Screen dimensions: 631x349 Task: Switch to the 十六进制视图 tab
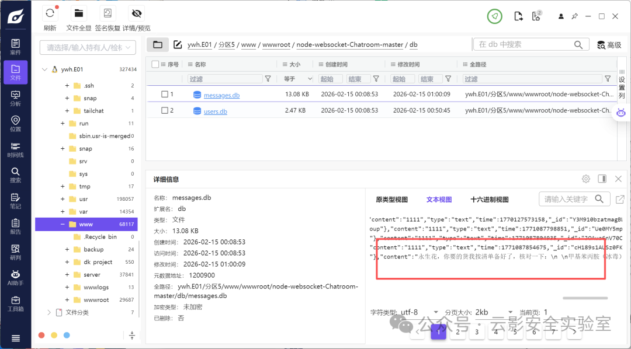point(490,200)
